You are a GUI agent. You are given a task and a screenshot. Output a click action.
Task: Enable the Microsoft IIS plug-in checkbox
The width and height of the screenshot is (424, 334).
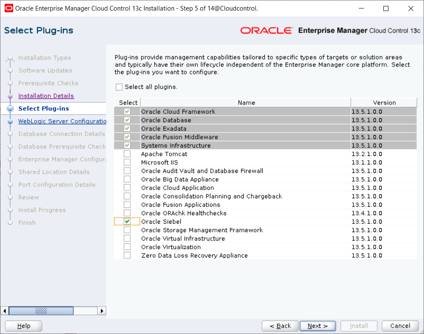click(x=127, y=162)
